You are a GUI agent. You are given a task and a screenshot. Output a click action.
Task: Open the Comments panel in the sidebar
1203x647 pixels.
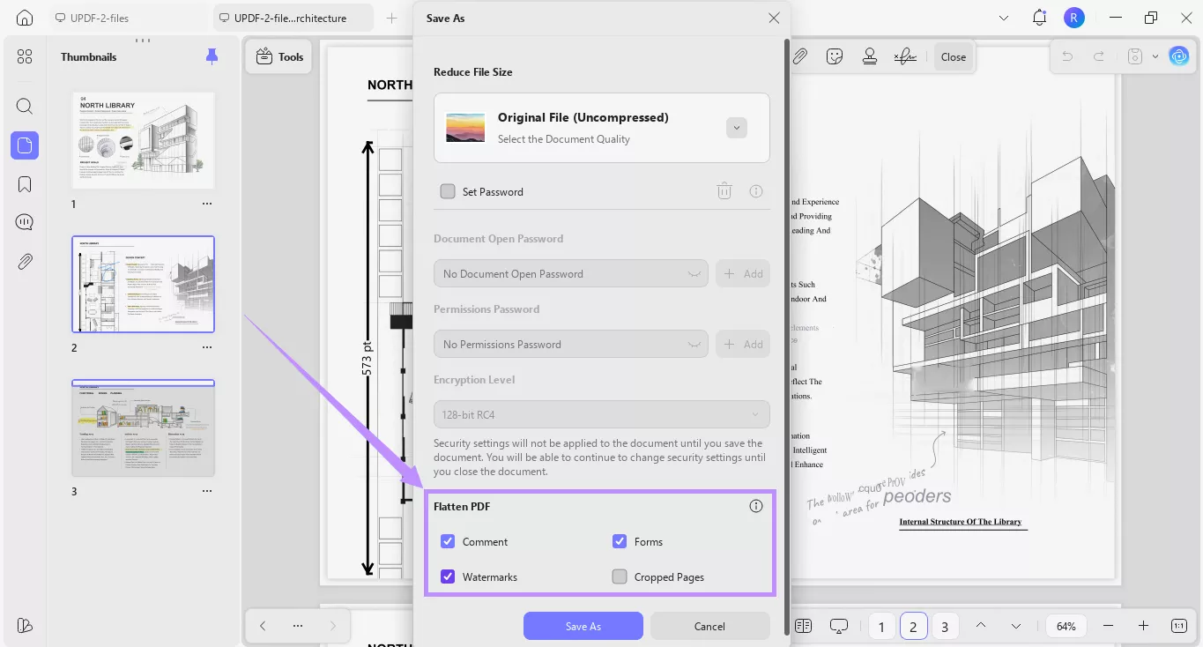(x=24, y=221)
